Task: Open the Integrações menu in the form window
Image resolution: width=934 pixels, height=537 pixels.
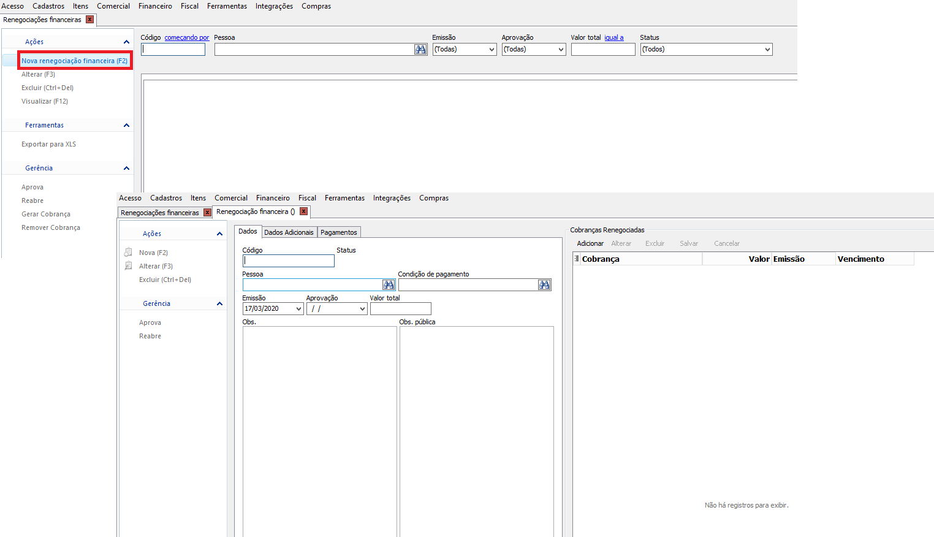Action: coord(392,198)
